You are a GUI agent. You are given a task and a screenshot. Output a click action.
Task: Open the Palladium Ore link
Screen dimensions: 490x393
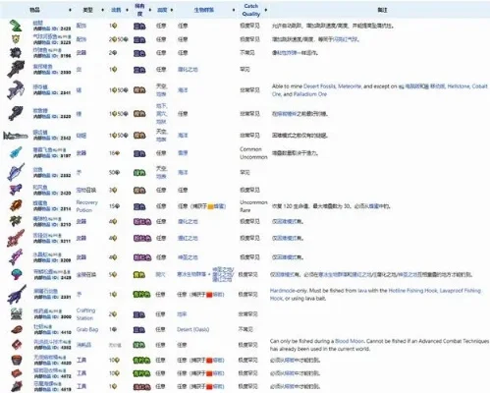310,94
